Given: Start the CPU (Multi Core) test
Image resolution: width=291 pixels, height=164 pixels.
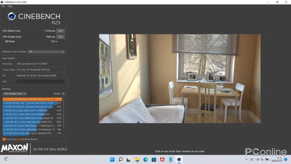Looking at the screenshot, I should (x=61, y=31).
